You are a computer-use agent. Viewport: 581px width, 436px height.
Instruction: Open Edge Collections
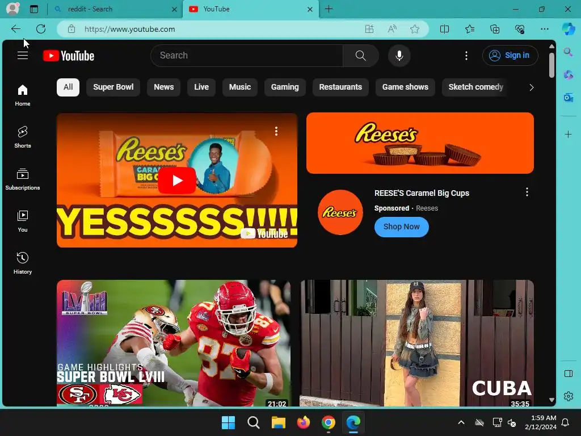(495, 29)
